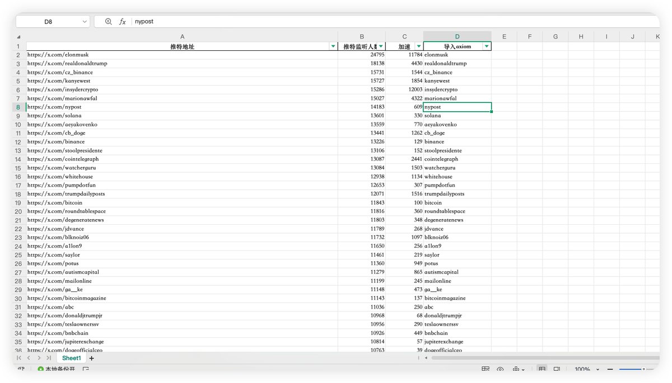Click cell https://x.com/cz_binance

click(x=182, y=72)
